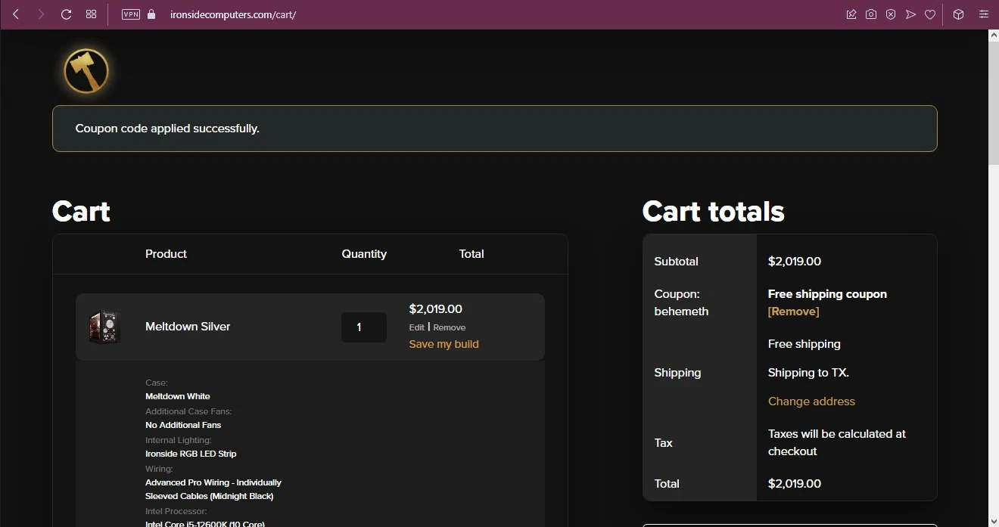Image resolution: width=999 pixels, height=527 pixels.
Task: Click the quantity field showing 1
Action: pyautogui.click(x=364, y=327)
